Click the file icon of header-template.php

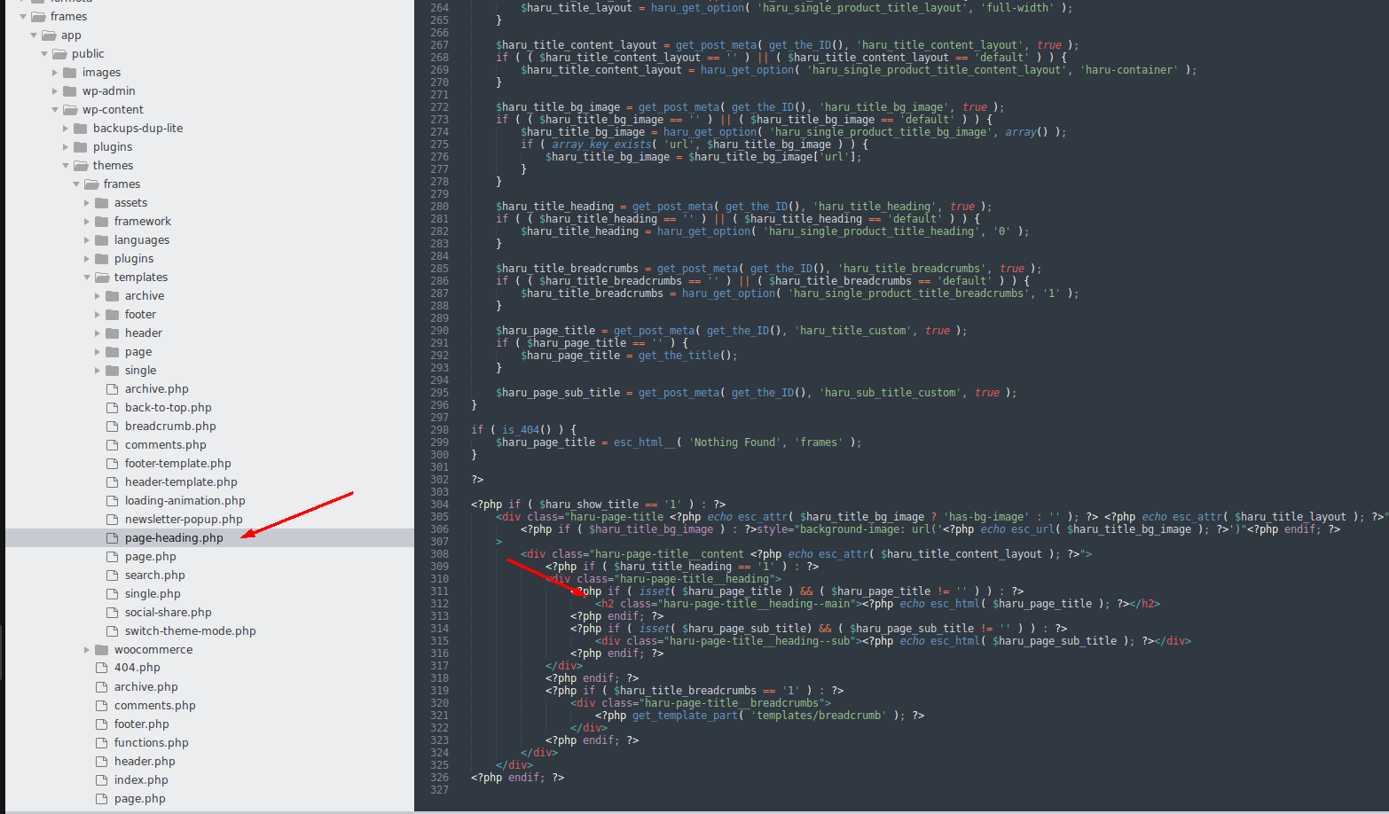[x=113, y=482]
